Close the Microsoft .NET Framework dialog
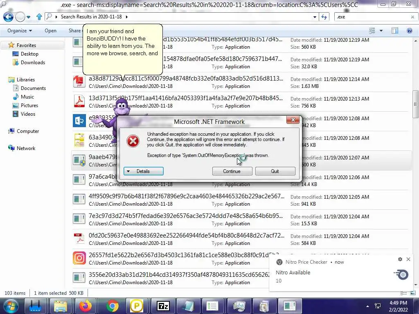Viewport: 419px width, 314px height. 293,120
